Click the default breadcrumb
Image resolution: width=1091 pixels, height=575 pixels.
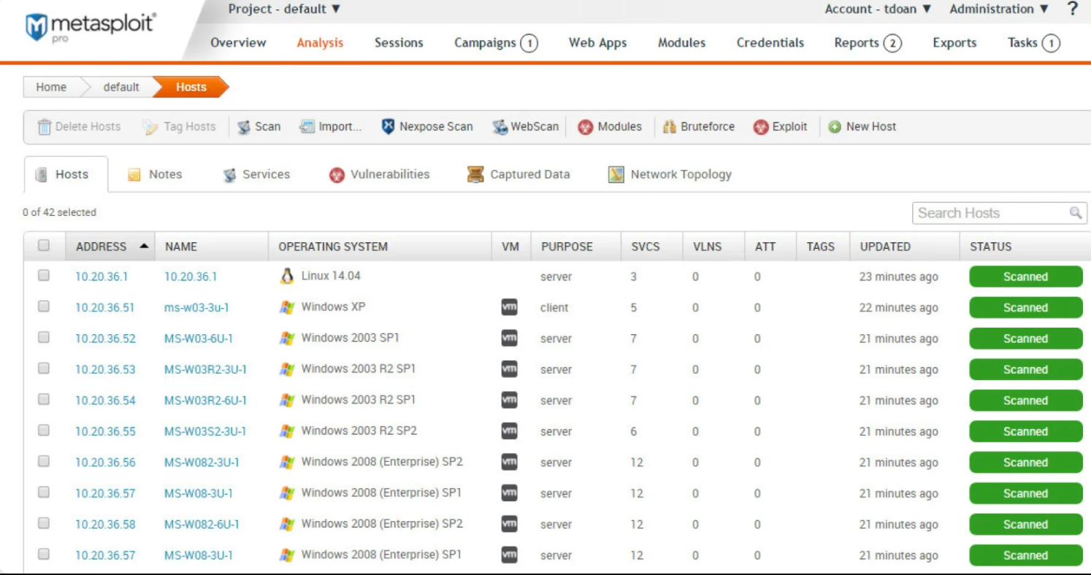coord(121,87)
